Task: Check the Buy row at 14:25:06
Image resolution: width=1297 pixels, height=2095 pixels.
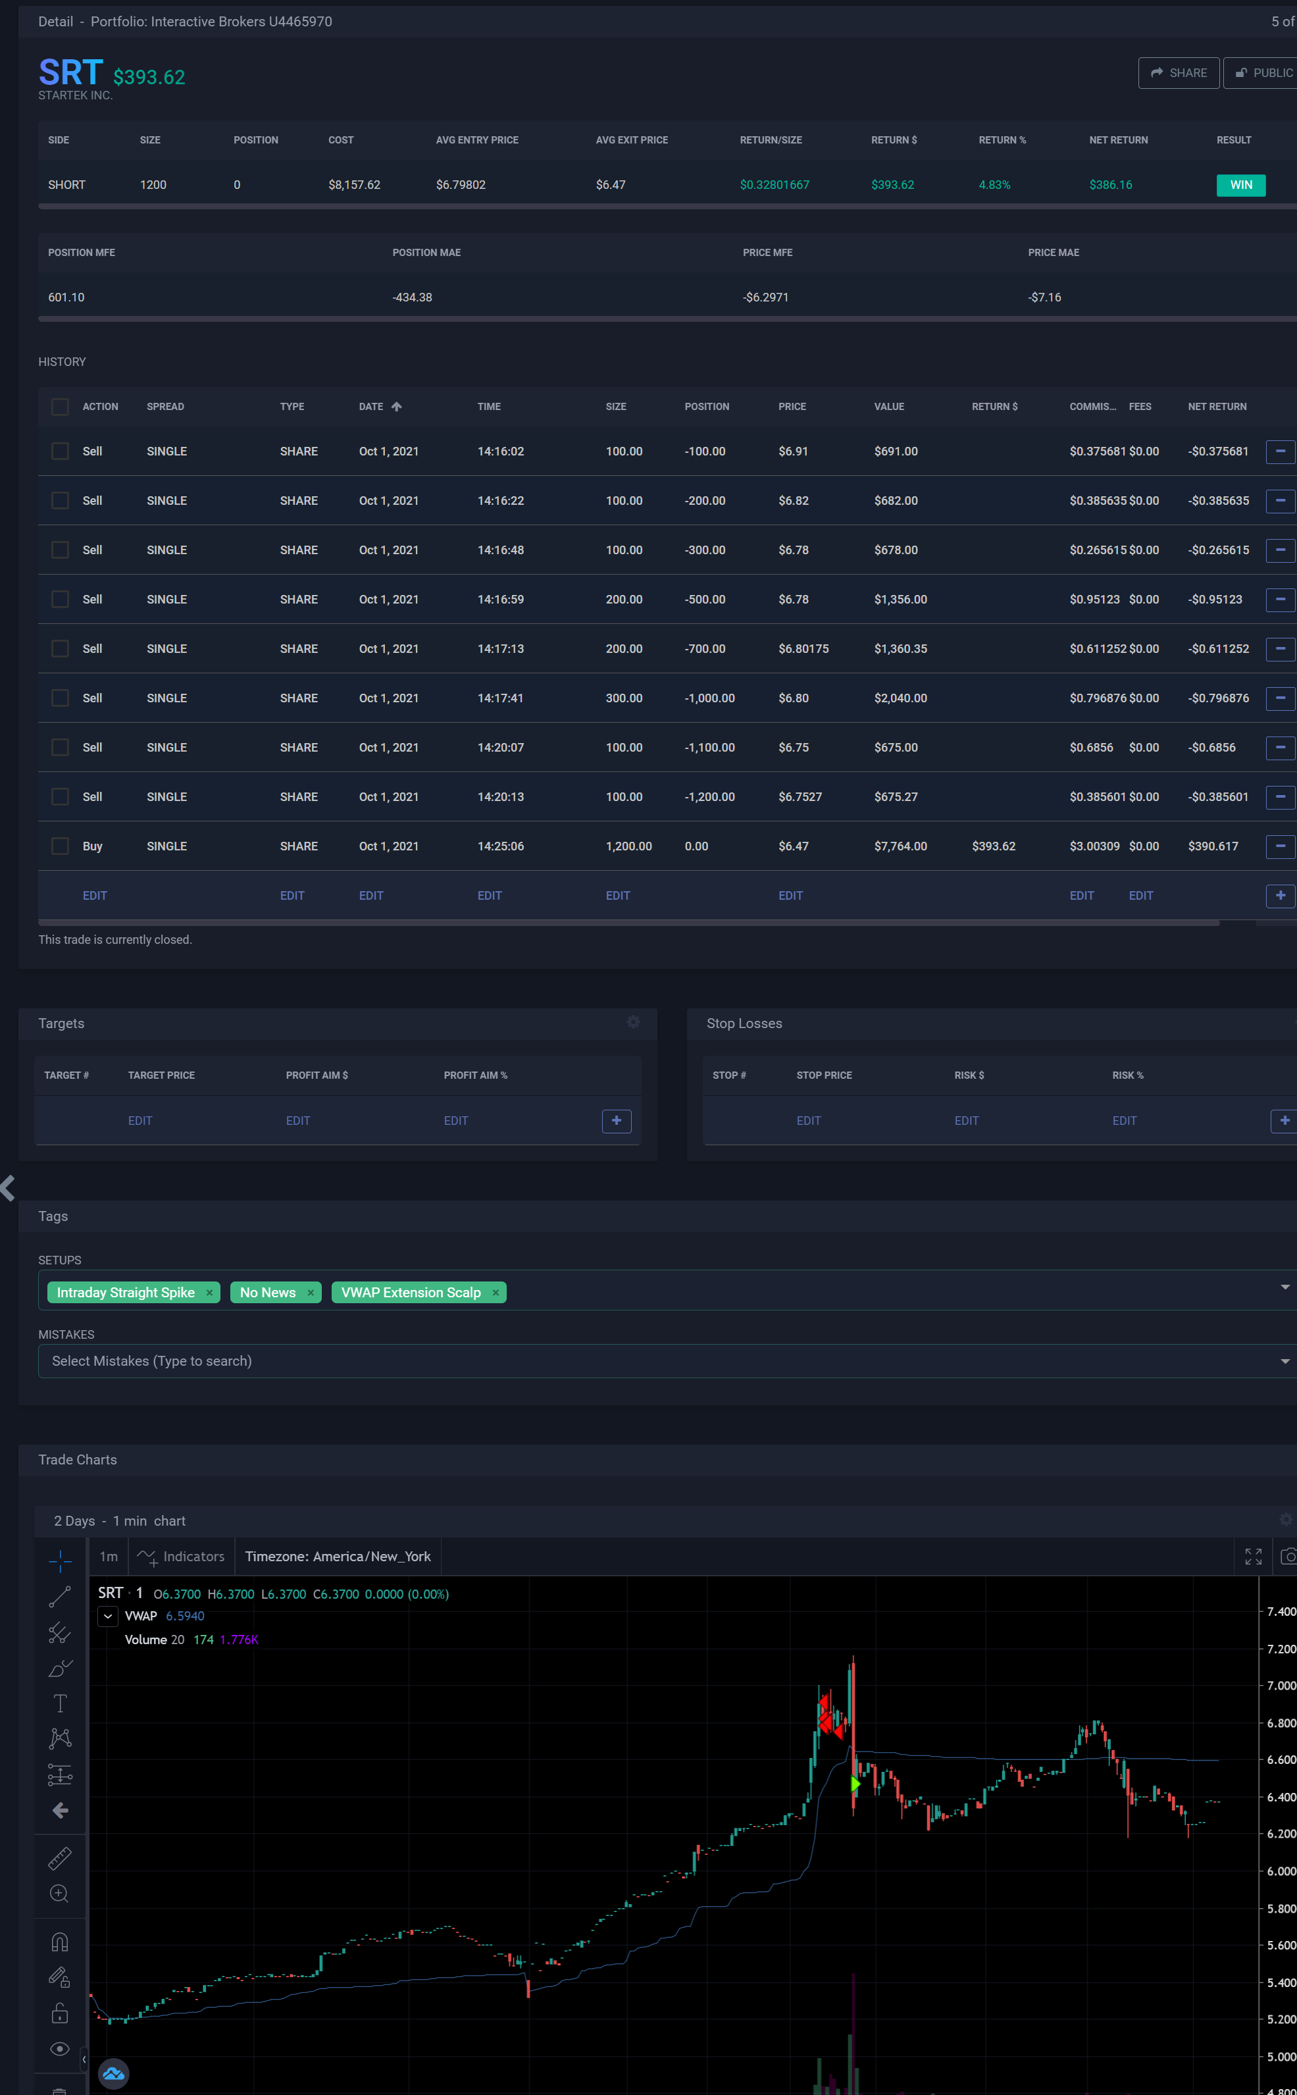Action: tap(60, 846)
